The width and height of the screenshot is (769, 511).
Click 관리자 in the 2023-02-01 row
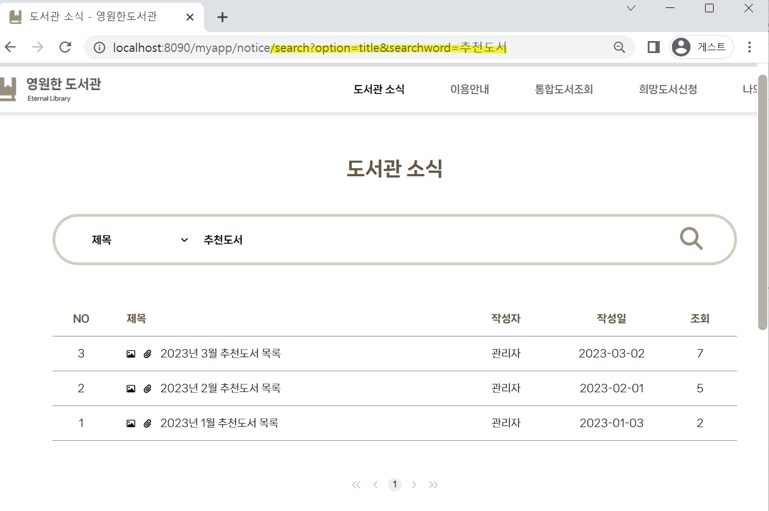click(506, 388)
